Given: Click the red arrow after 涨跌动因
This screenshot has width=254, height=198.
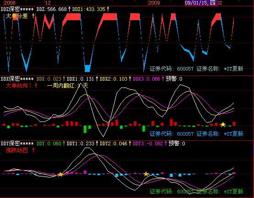Looking at the screenshot, I should [x=33, y=150].
